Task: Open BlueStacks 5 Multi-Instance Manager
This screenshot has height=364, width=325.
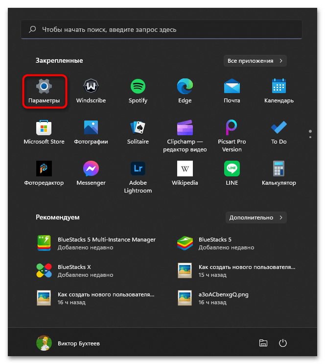Action: coord(96,243)
